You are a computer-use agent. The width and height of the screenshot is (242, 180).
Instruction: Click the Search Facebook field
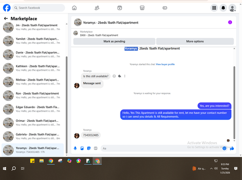(39, 8)
